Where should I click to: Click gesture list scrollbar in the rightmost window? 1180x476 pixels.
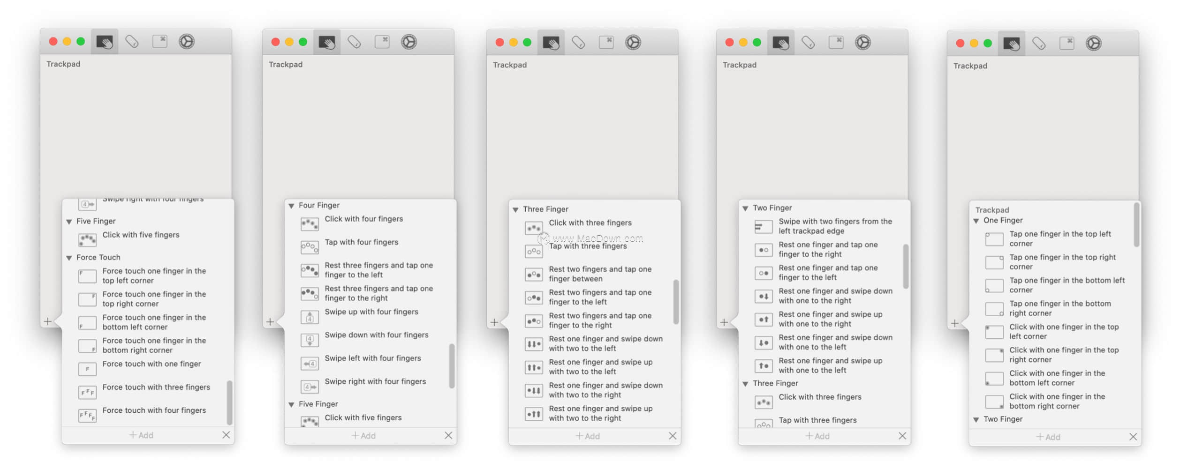pos(1136,224)
